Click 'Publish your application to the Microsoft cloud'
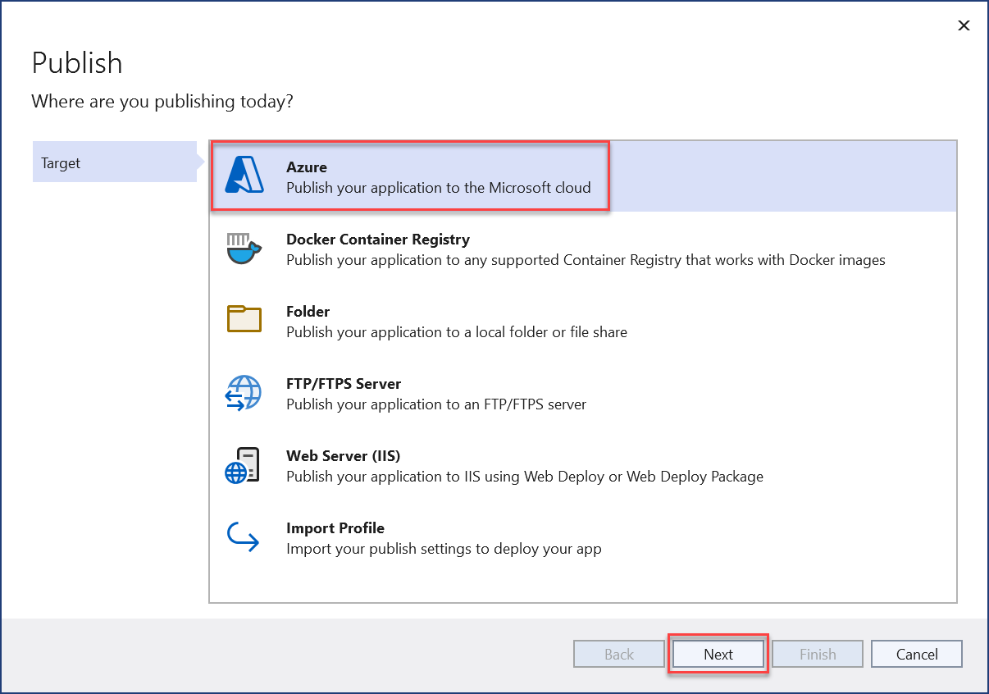This screenshot has height=694, width=989. click(x=439, y=188)
